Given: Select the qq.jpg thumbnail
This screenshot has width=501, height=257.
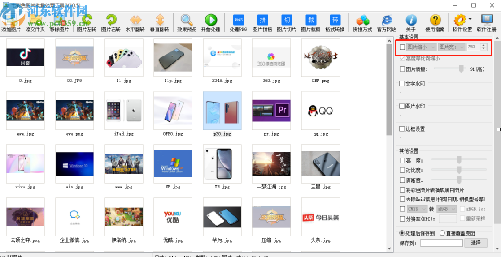Looking at the screenshot, I should tap(321, 111).
